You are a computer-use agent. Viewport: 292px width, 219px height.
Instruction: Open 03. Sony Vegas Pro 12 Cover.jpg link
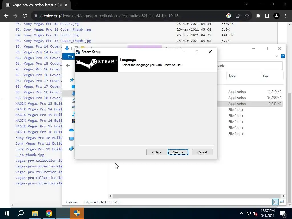tap(47, 24)
